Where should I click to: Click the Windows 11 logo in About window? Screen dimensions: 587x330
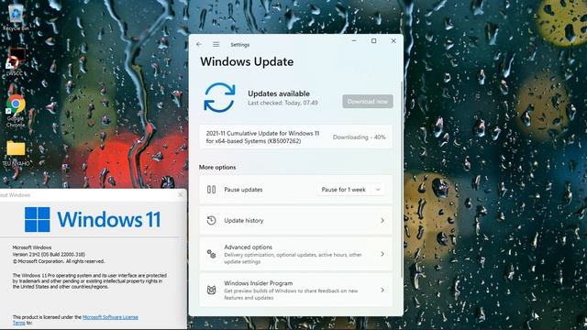(x=93, y=219)
